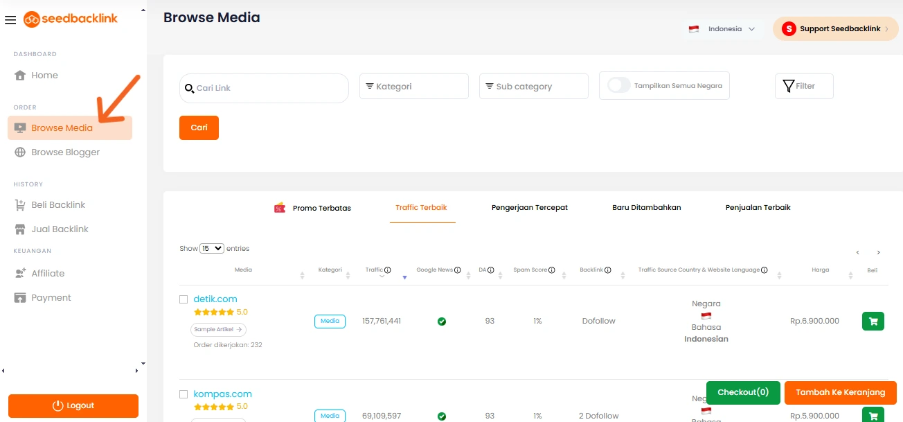Viewport: 903px width, 422px height.
Task: Open the Show entries count dropdown
Action: pos(212,248)
